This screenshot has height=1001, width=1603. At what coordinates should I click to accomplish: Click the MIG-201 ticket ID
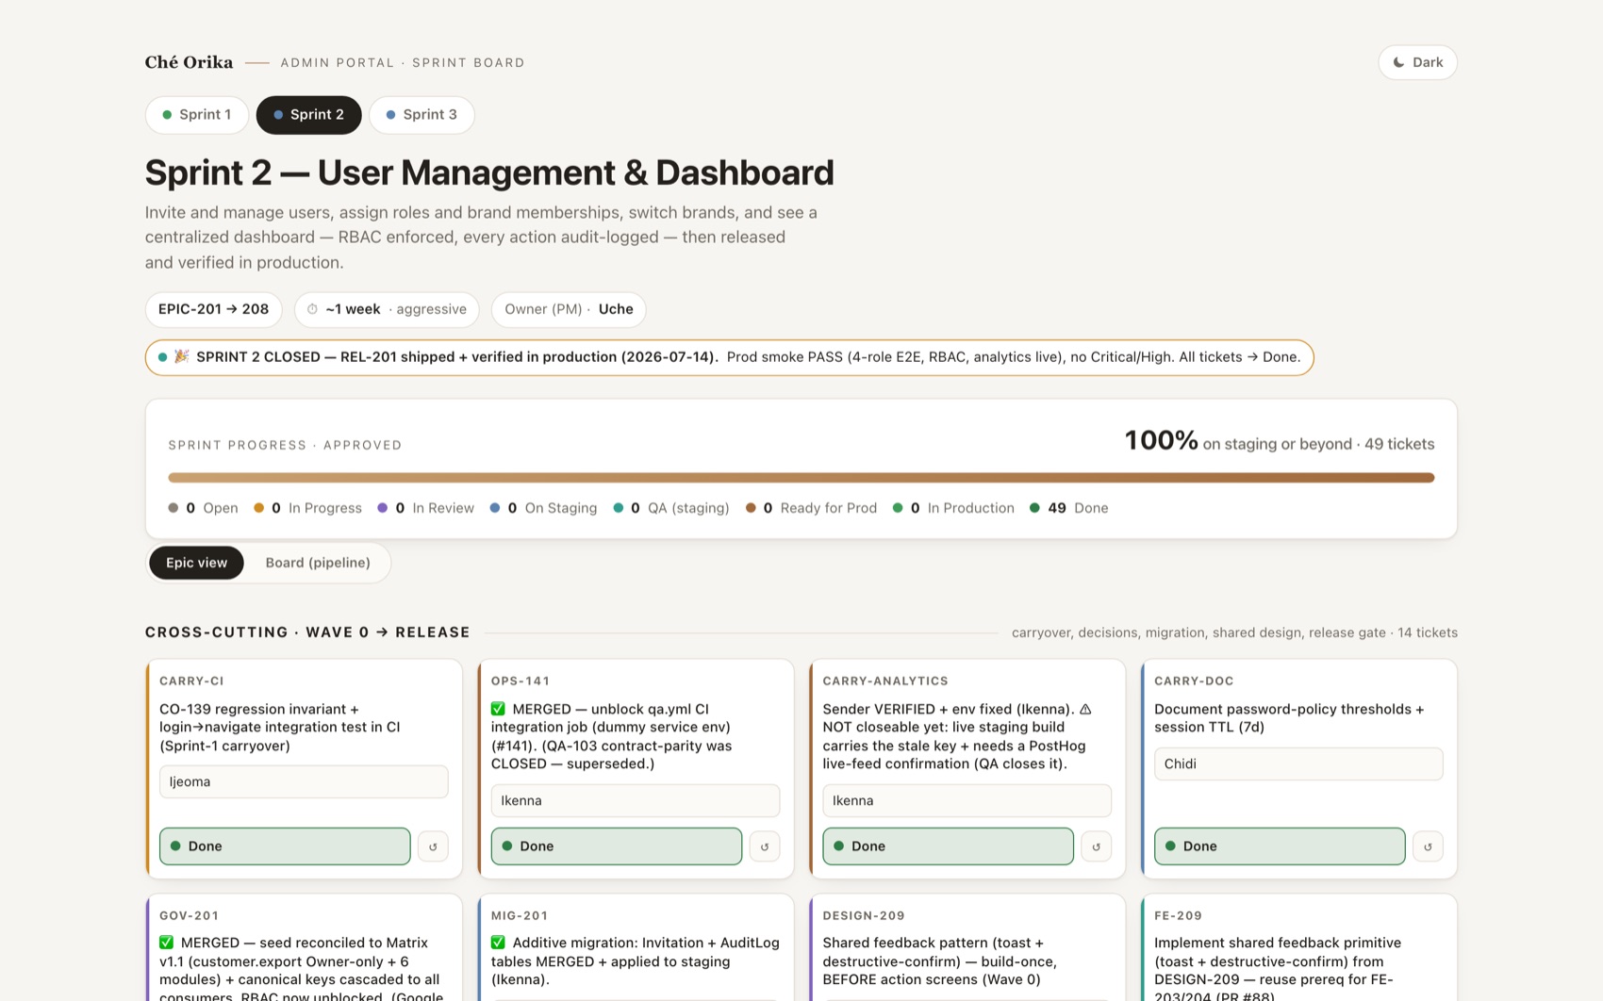pos(520,915)
